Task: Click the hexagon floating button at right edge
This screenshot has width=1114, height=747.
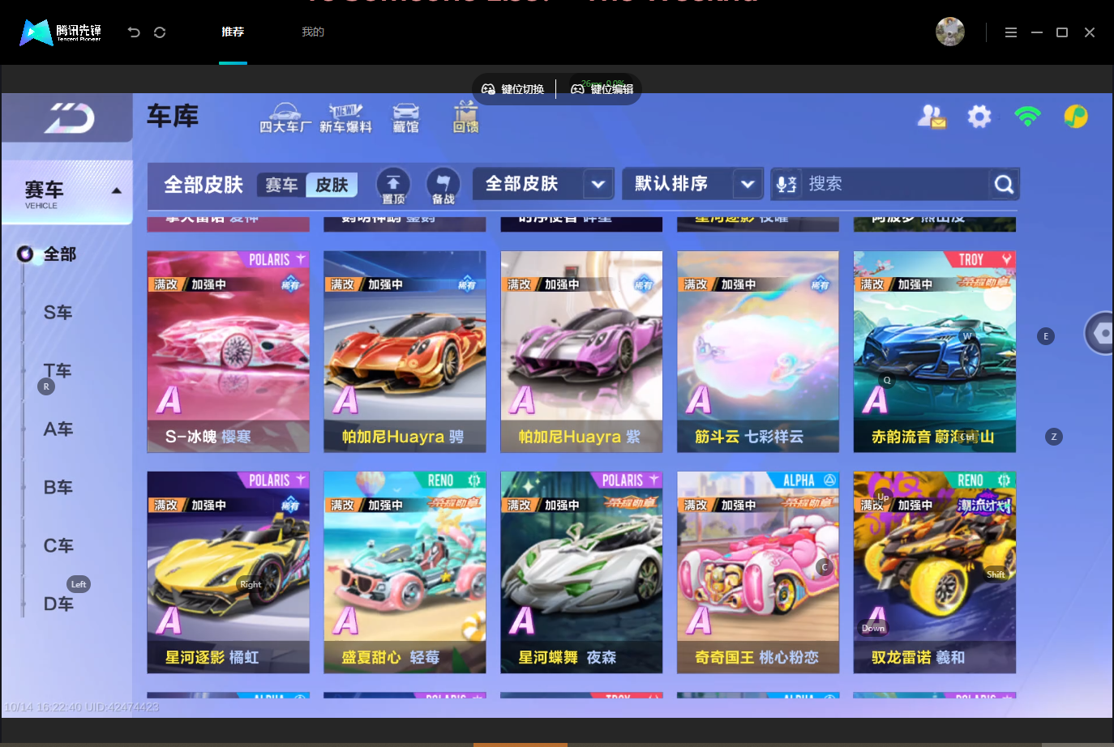Action: point(1101,333)
